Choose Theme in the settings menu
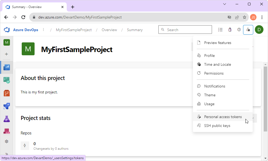 (x=223, y=95)
